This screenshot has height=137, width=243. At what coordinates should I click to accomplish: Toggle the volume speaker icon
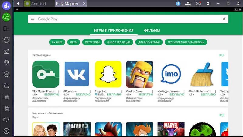tap(6, 120)
